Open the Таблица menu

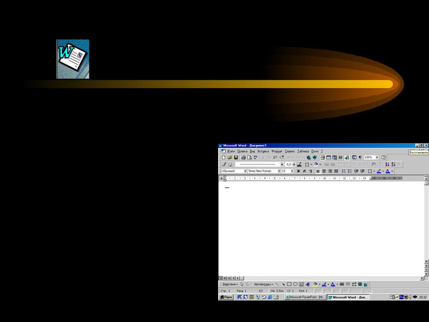tap(303, 151)
